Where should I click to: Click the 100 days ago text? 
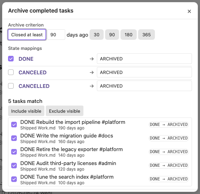pyautogui.click(x=71, y=183)
